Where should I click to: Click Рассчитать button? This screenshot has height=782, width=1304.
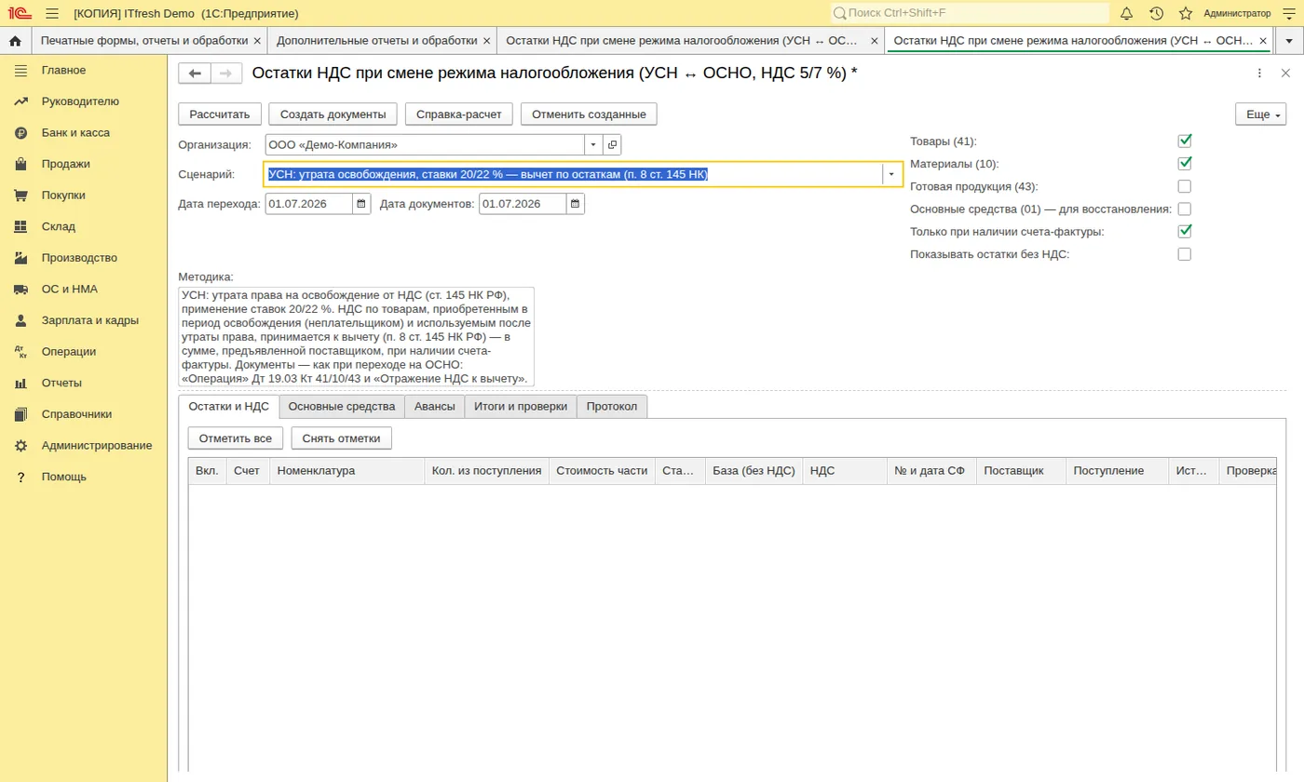pyautogui.click(x=220, y=114)
